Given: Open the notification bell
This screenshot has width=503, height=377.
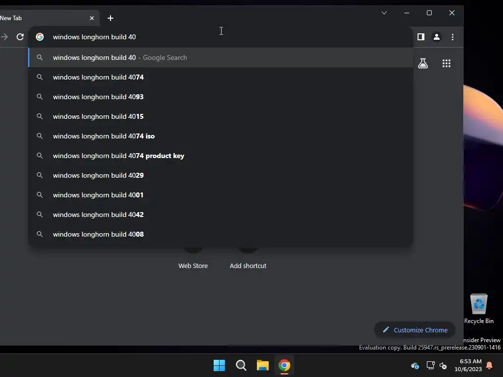Looking at the screenshot, I should coord(490,365).
